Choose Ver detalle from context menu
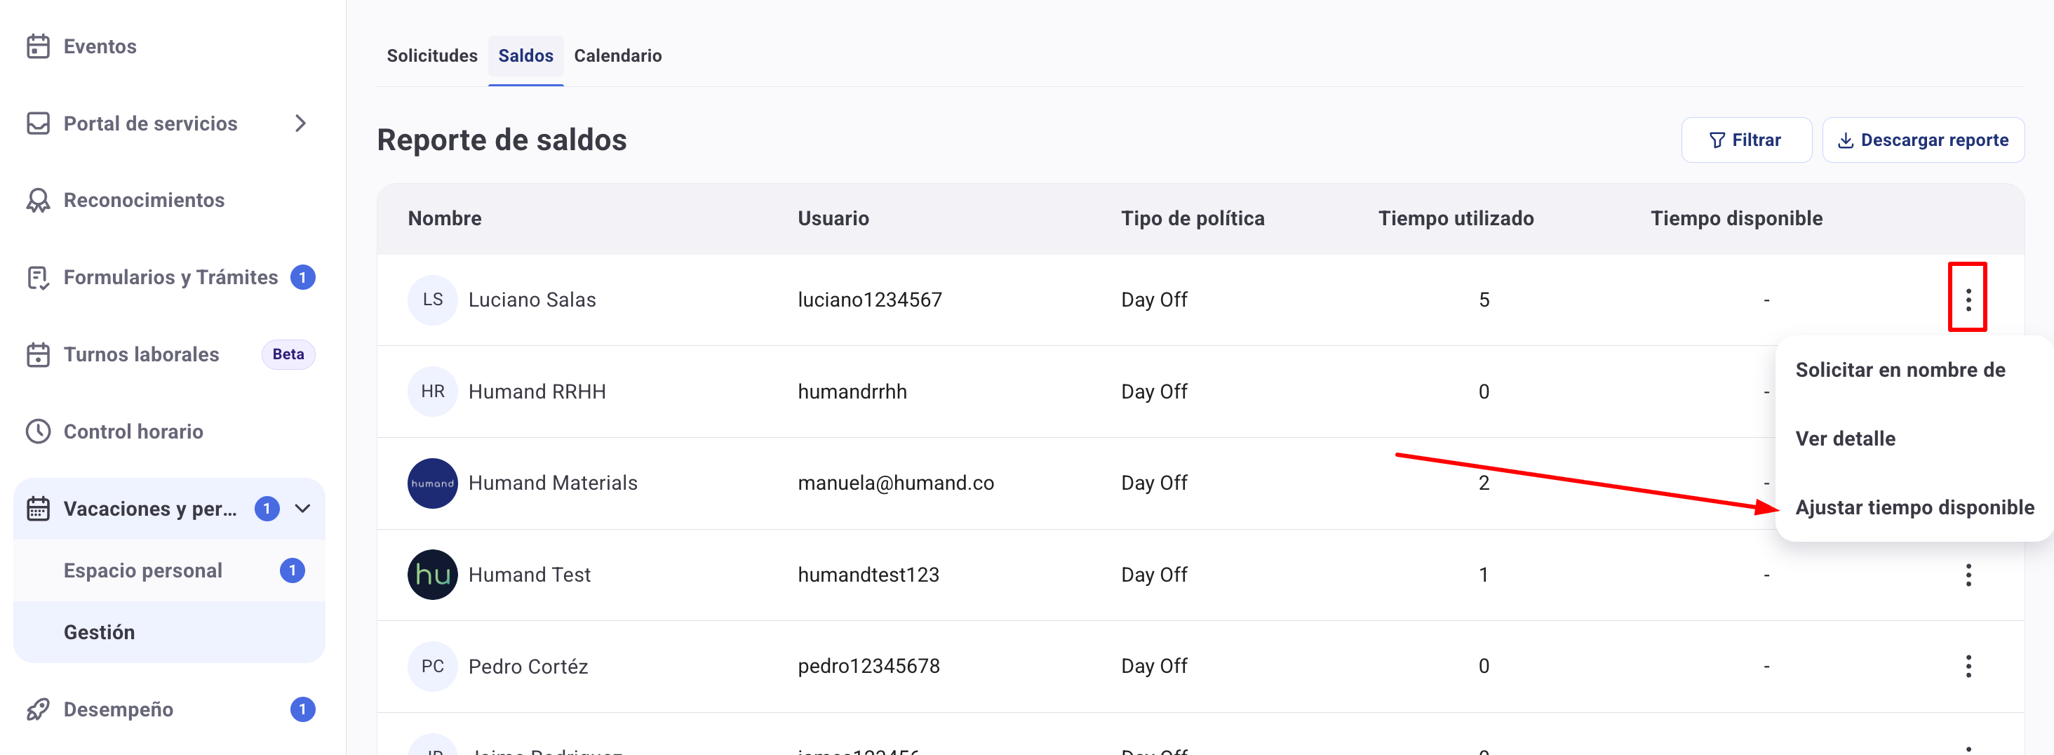This screenshot has height=755, width=2054. click(1844, 439)
